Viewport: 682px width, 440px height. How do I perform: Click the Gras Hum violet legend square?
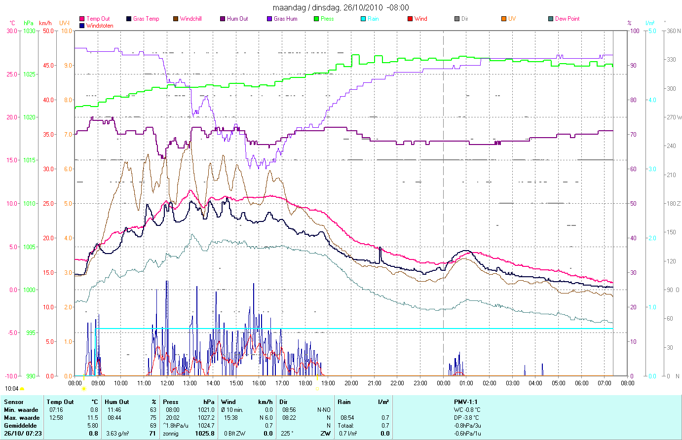pos(269,19)
